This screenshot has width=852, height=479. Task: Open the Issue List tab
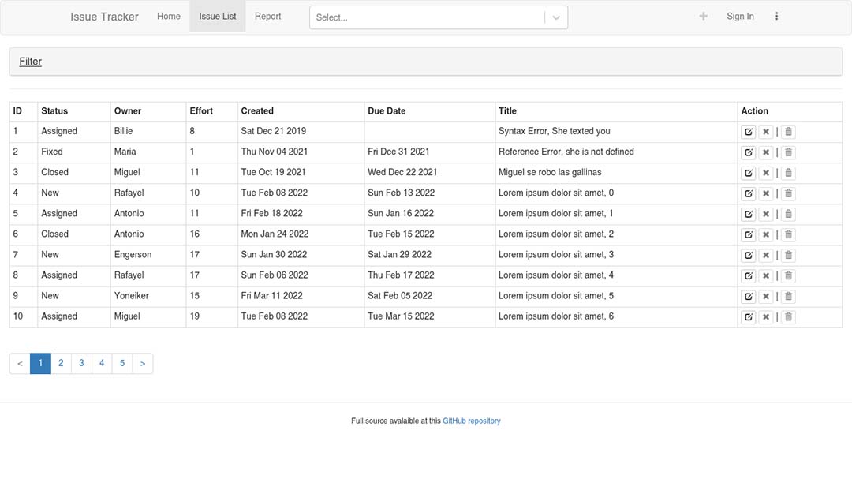click(218, 17)
